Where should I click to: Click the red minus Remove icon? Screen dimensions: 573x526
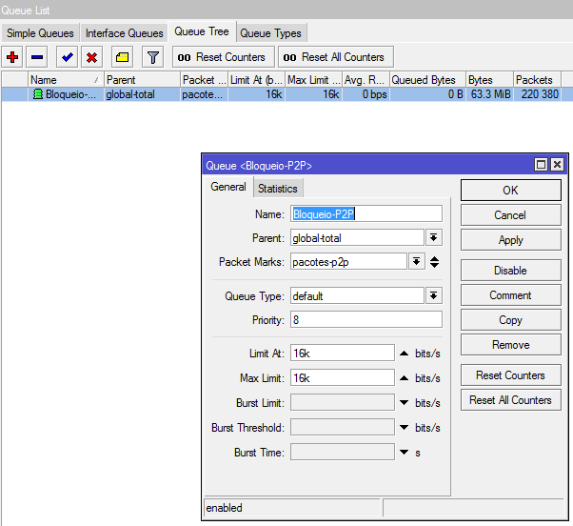click(x=36, y=57)
